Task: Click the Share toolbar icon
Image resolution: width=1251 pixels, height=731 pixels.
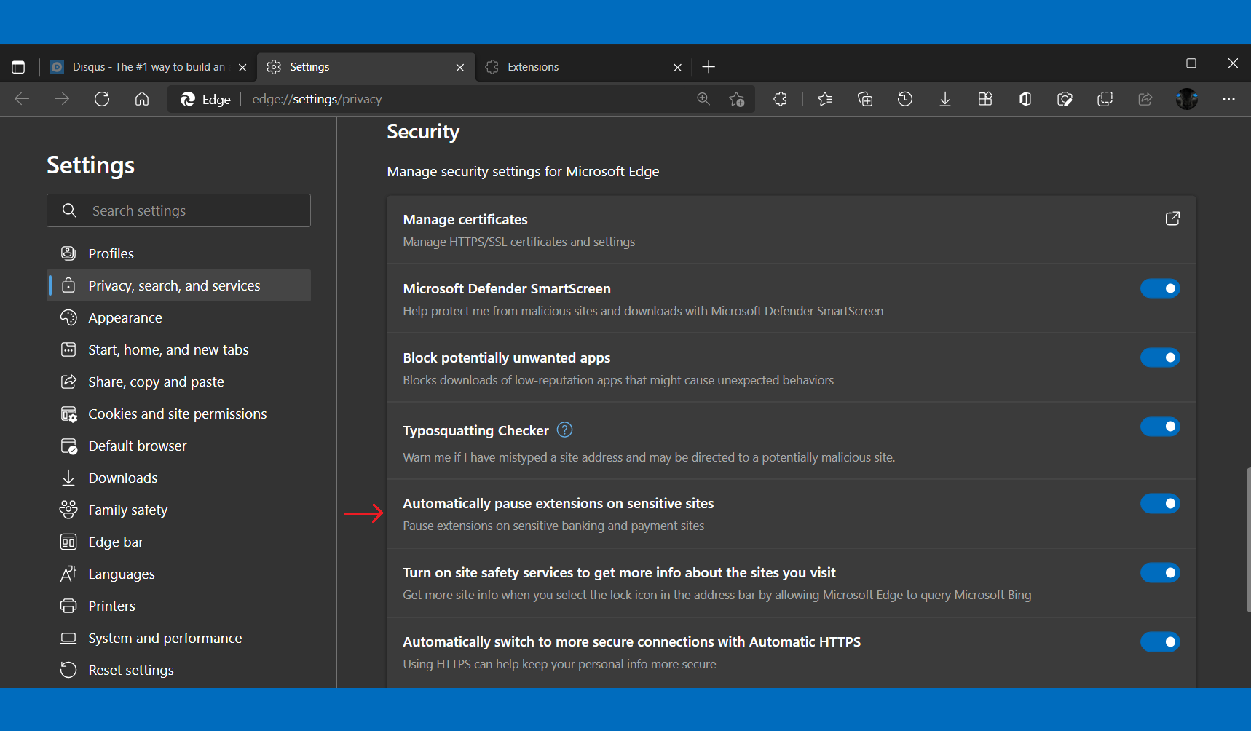Action: [x=1145, y=99]
